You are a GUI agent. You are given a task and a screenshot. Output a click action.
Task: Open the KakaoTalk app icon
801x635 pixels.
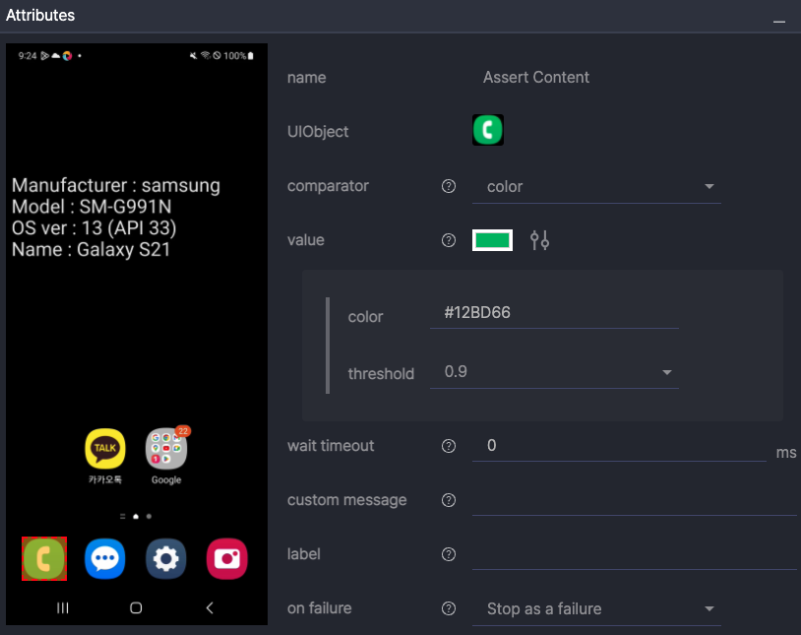(x=105, y=449)
